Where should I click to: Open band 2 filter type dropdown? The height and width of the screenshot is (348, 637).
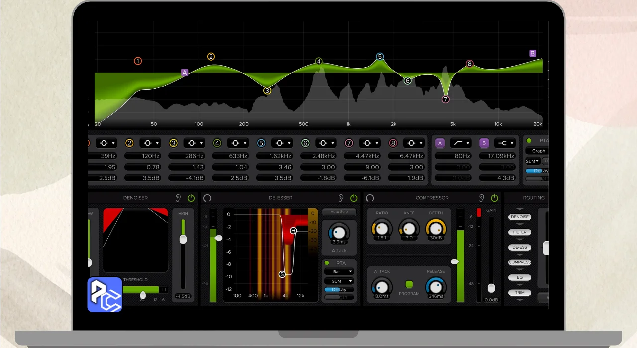point(150,143)
